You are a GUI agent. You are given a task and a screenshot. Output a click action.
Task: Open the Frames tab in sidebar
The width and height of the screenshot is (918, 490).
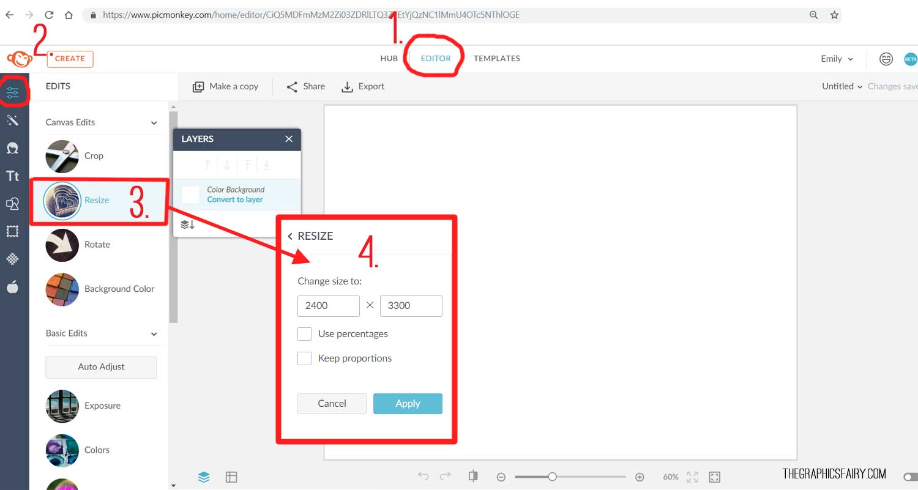[x=12, y=231]
